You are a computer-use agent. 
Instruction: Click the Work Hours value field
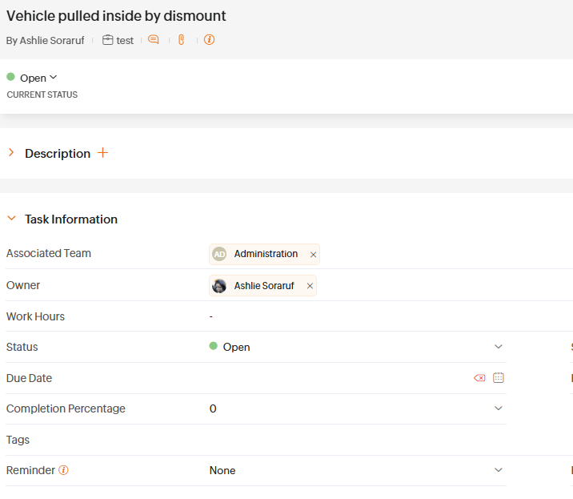click(352, 316)
